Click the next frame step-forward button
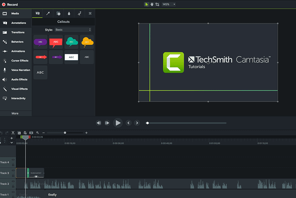Screen dimensions: 296x198 107,123
